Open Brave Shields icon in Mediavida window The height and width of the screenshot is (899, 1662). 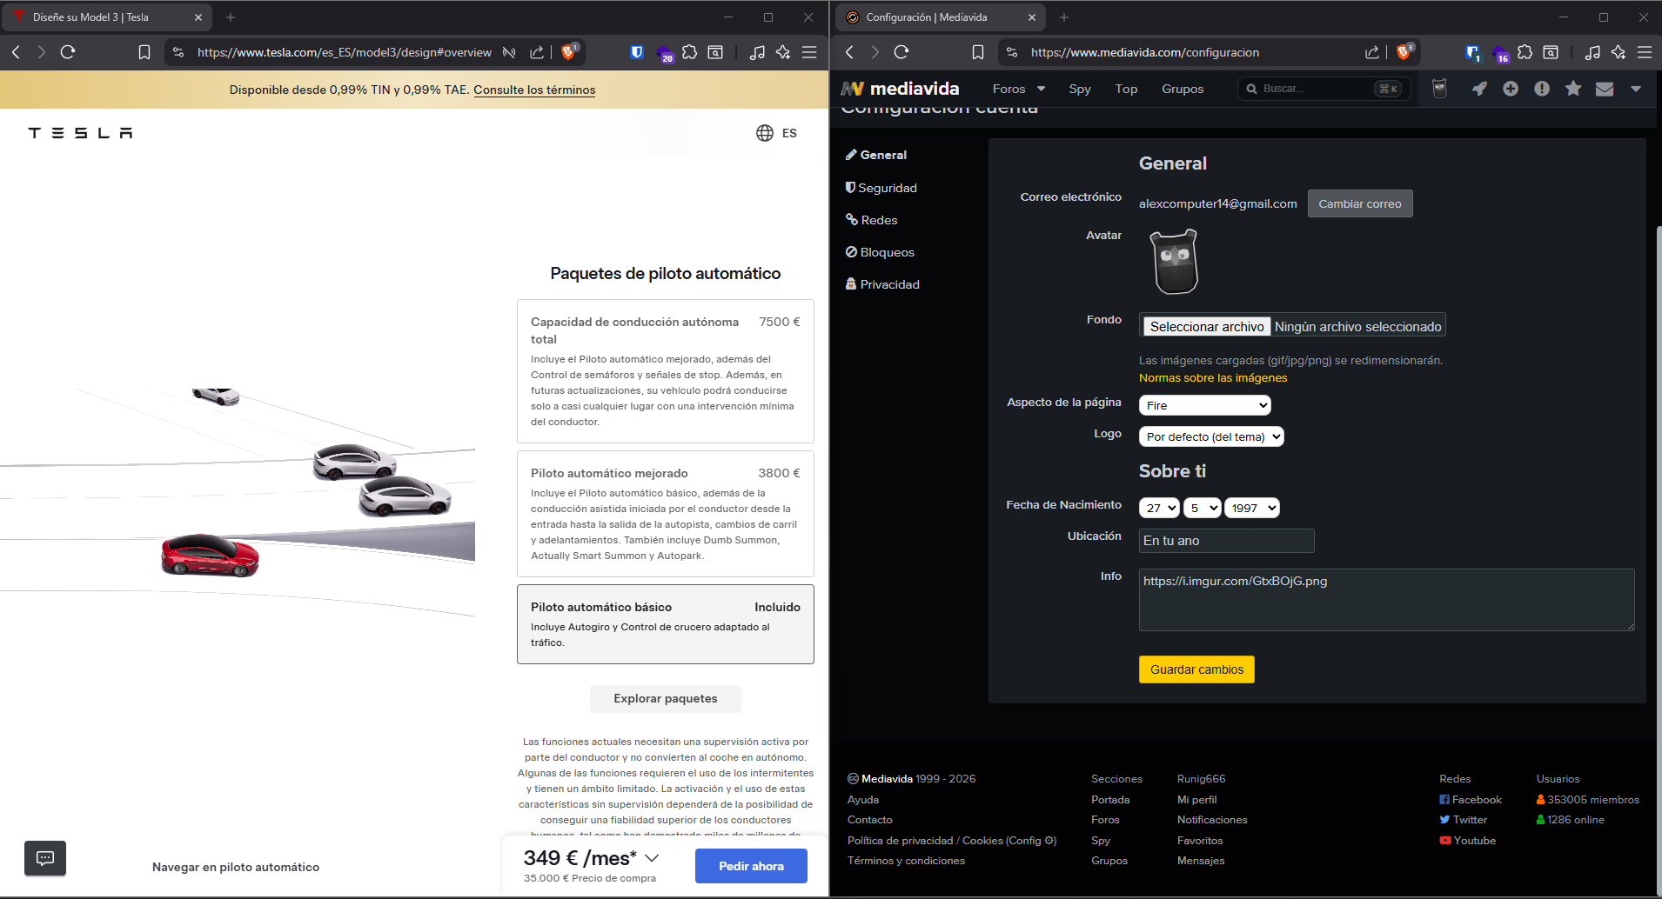(1404, 52)
